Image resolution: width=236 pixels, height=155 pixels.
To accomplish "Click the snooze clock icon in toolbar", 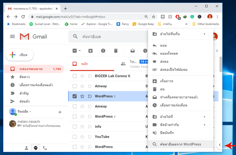I will click(x=145, y=51).
